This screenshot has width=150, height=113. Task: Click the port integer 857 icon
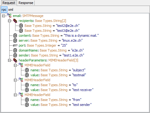(15, 45)
